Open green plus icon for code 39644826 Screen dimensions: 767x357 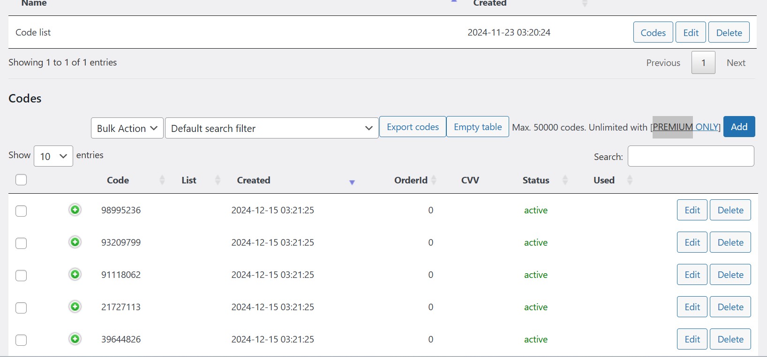(x=75, y=339)
